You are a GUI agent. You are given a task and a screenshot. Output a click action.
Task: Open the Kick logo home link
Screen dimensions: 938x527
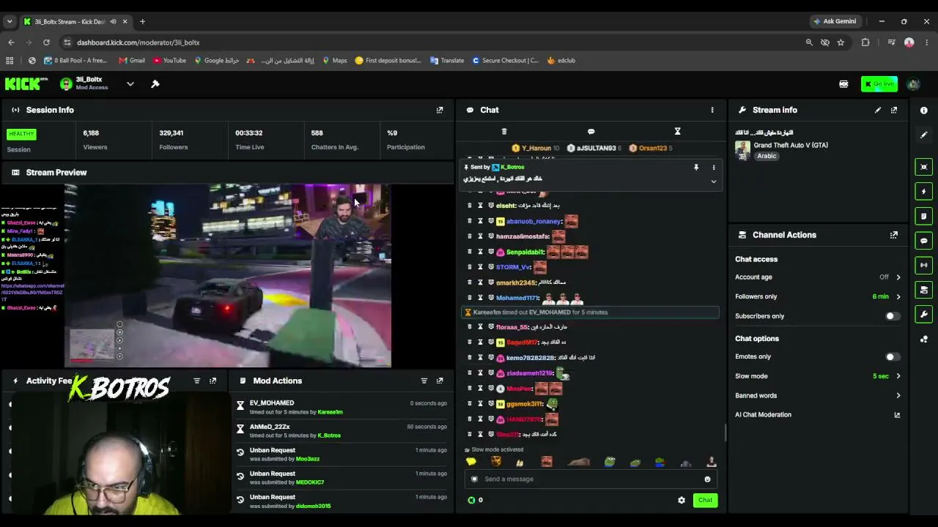click(26, 84)
